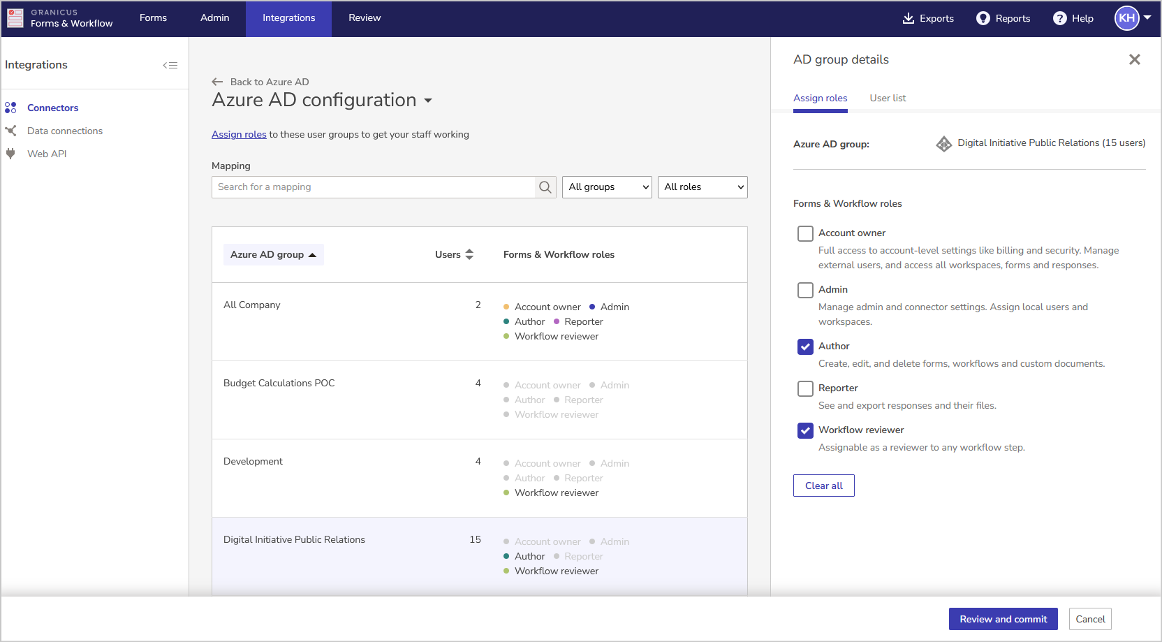Open the All roles dropdown

[702, 187]
